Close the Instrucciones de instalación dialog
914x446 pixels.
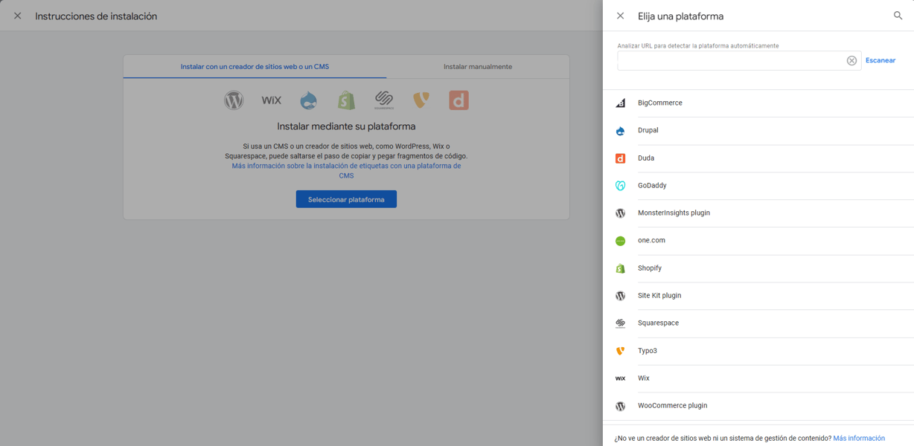click(17, 16)
